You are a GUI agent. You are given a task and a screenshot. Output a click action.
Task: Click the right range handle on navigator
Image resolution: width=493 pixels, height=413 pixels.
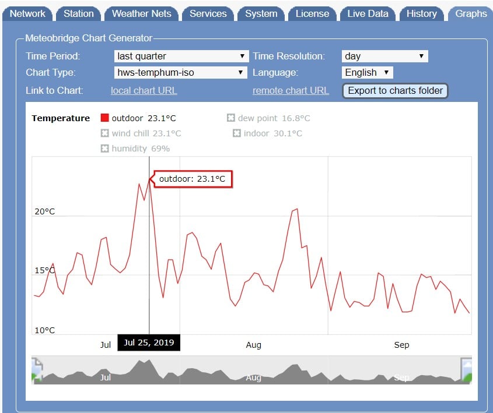tap(466, 370)
